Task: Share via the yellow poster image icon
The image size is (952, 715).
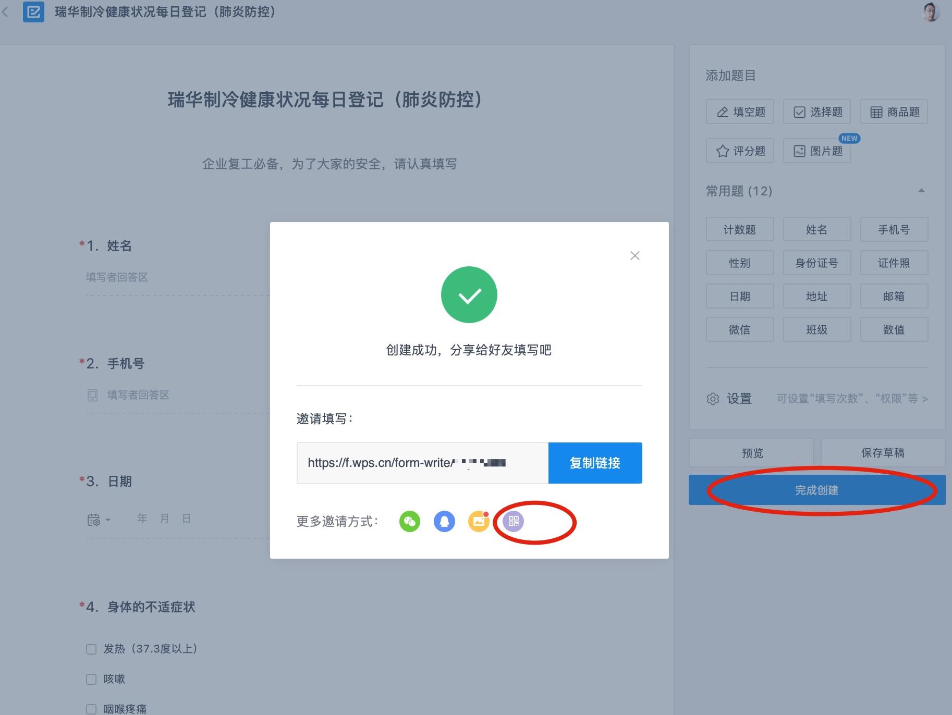Action: coord(479,521)
